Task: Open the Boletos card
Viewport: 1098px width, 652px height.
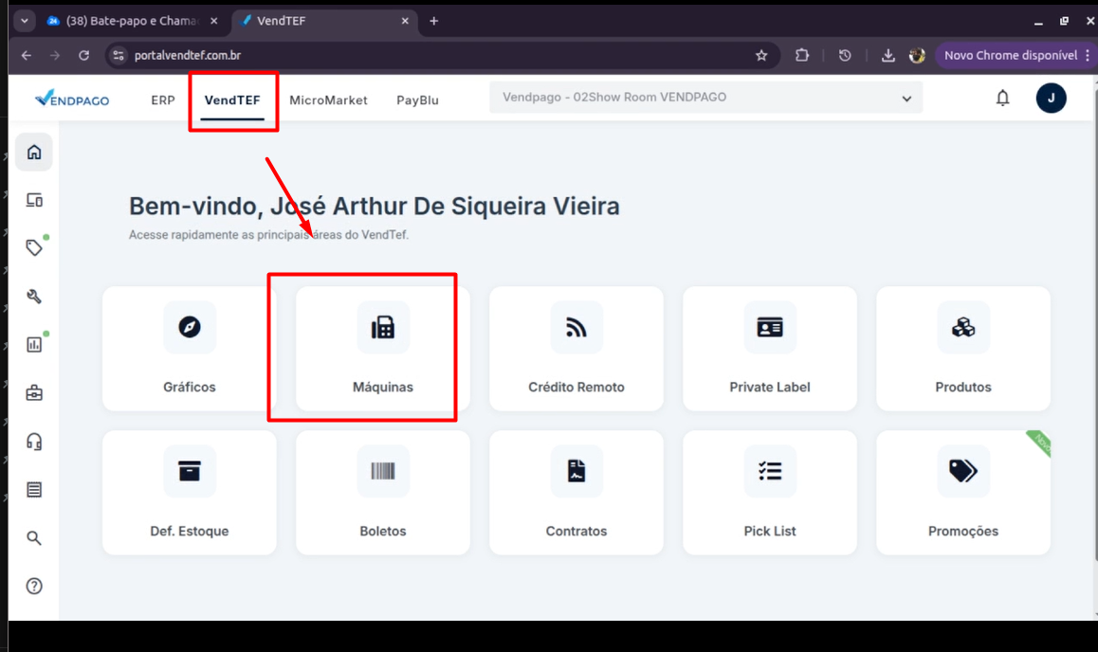Action: tap(382, 493)
